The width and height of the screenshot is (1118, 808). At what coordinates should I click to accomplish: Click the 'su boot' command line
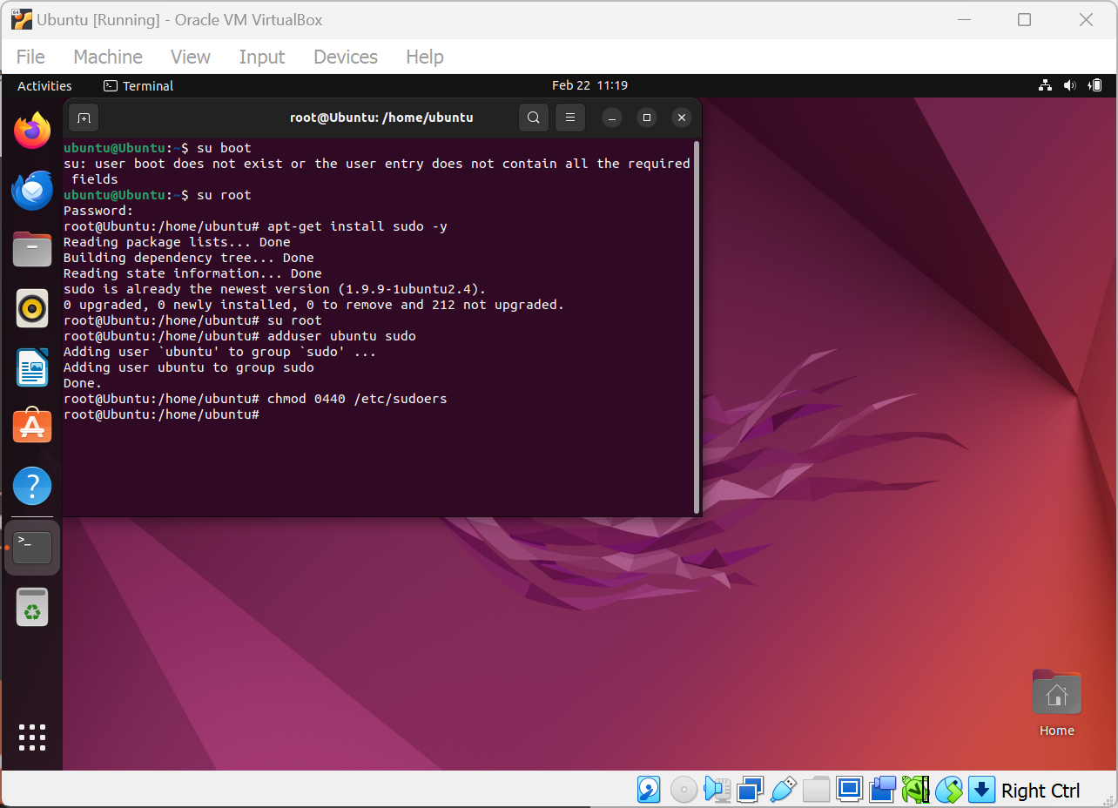[158, 148]
